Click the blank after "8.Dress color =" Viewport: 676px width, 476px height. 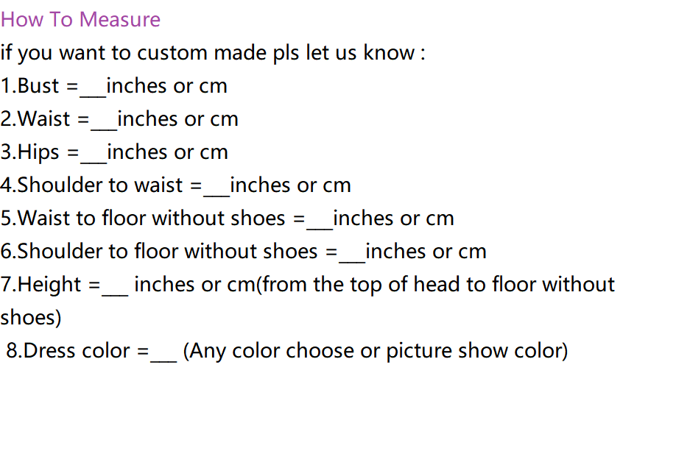pyautogui.click(x=163, y=353)
